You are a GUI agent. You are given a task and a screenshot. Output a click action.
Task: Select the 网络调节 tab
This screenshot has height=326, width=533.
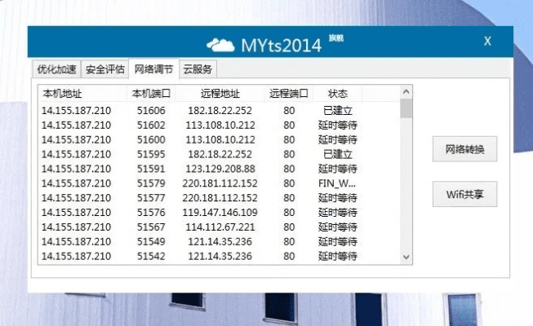(x=153, y=69)
